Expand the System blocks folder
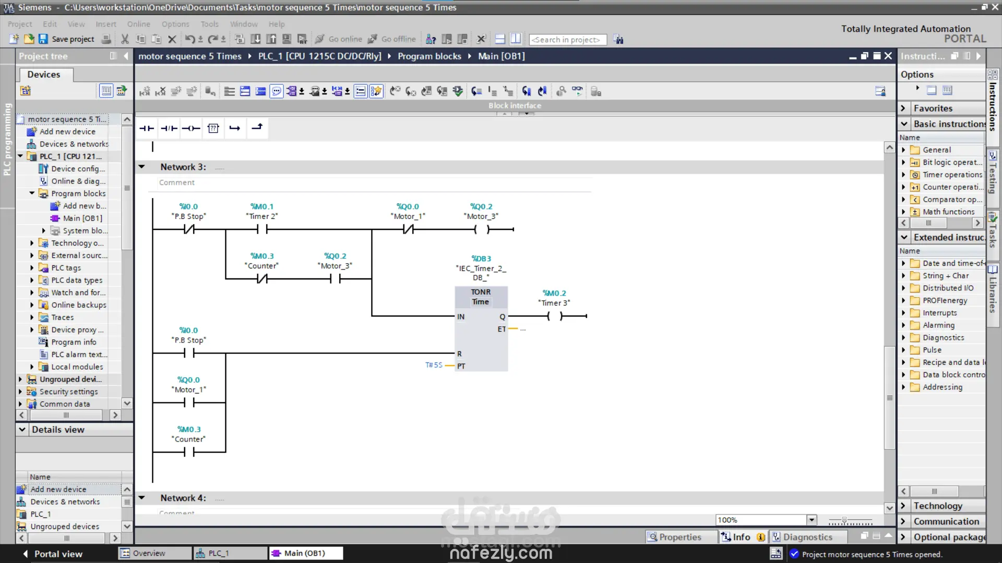The image size is (1002, 563). tap(44, 230)
